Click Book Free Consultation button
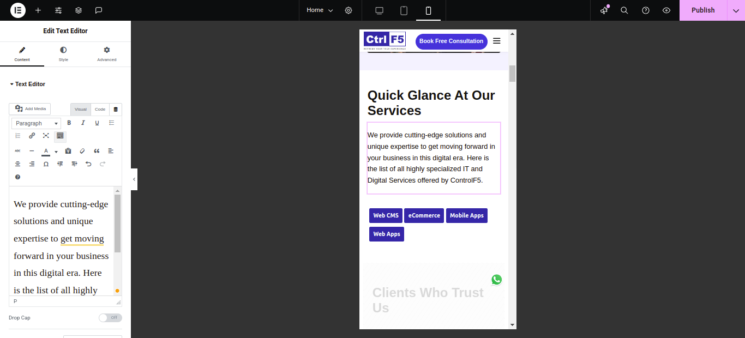This screenshot has width=745, height=338. click(451, 41)
